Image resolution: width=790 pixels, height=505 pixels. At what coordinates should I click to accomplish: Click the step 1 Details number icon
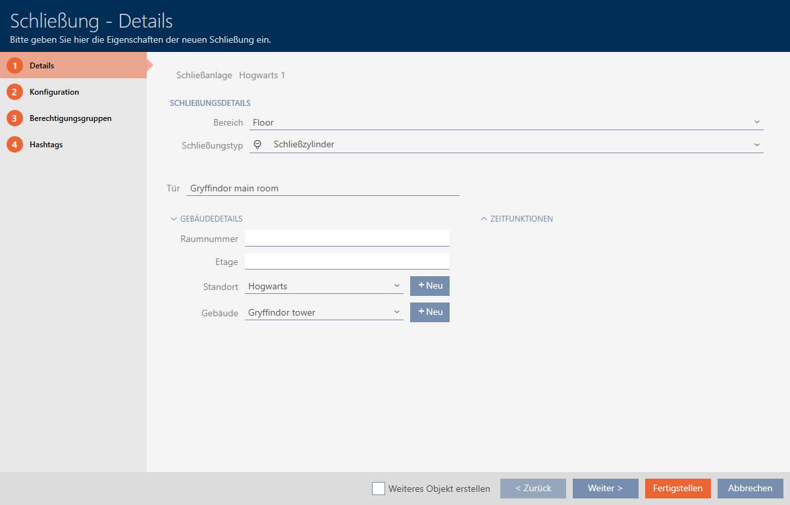pos(14,66)
